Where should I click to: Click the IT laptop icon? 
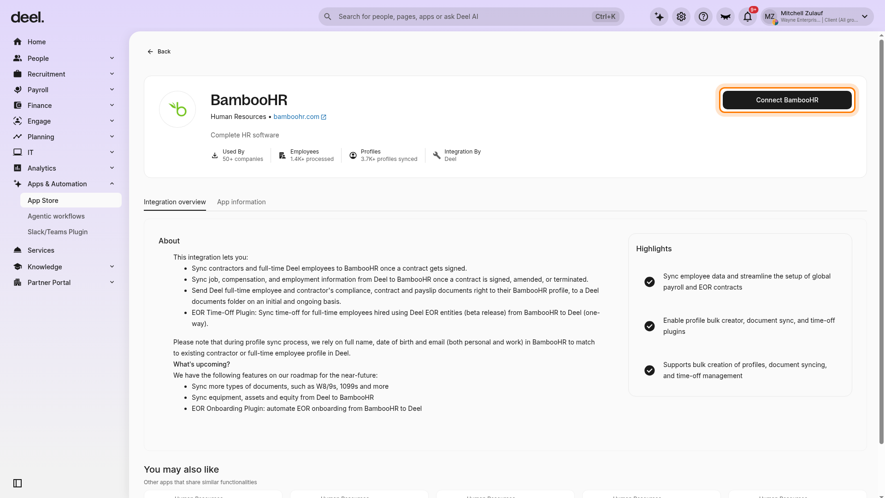[x=18, y=153]
